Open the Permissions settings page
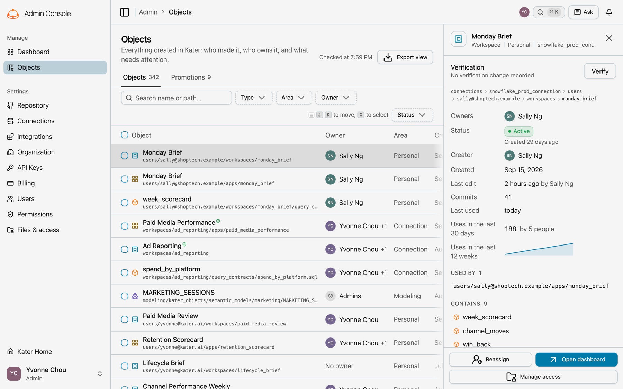 coord(55,214)
